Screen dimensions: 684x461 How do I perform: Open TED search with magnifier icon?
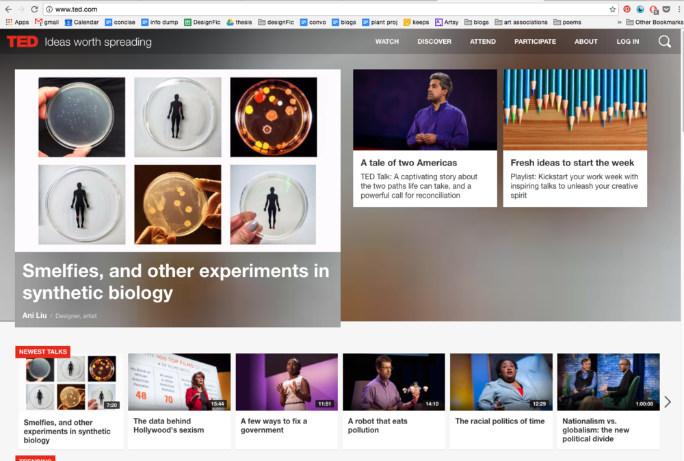coord(665,42)
